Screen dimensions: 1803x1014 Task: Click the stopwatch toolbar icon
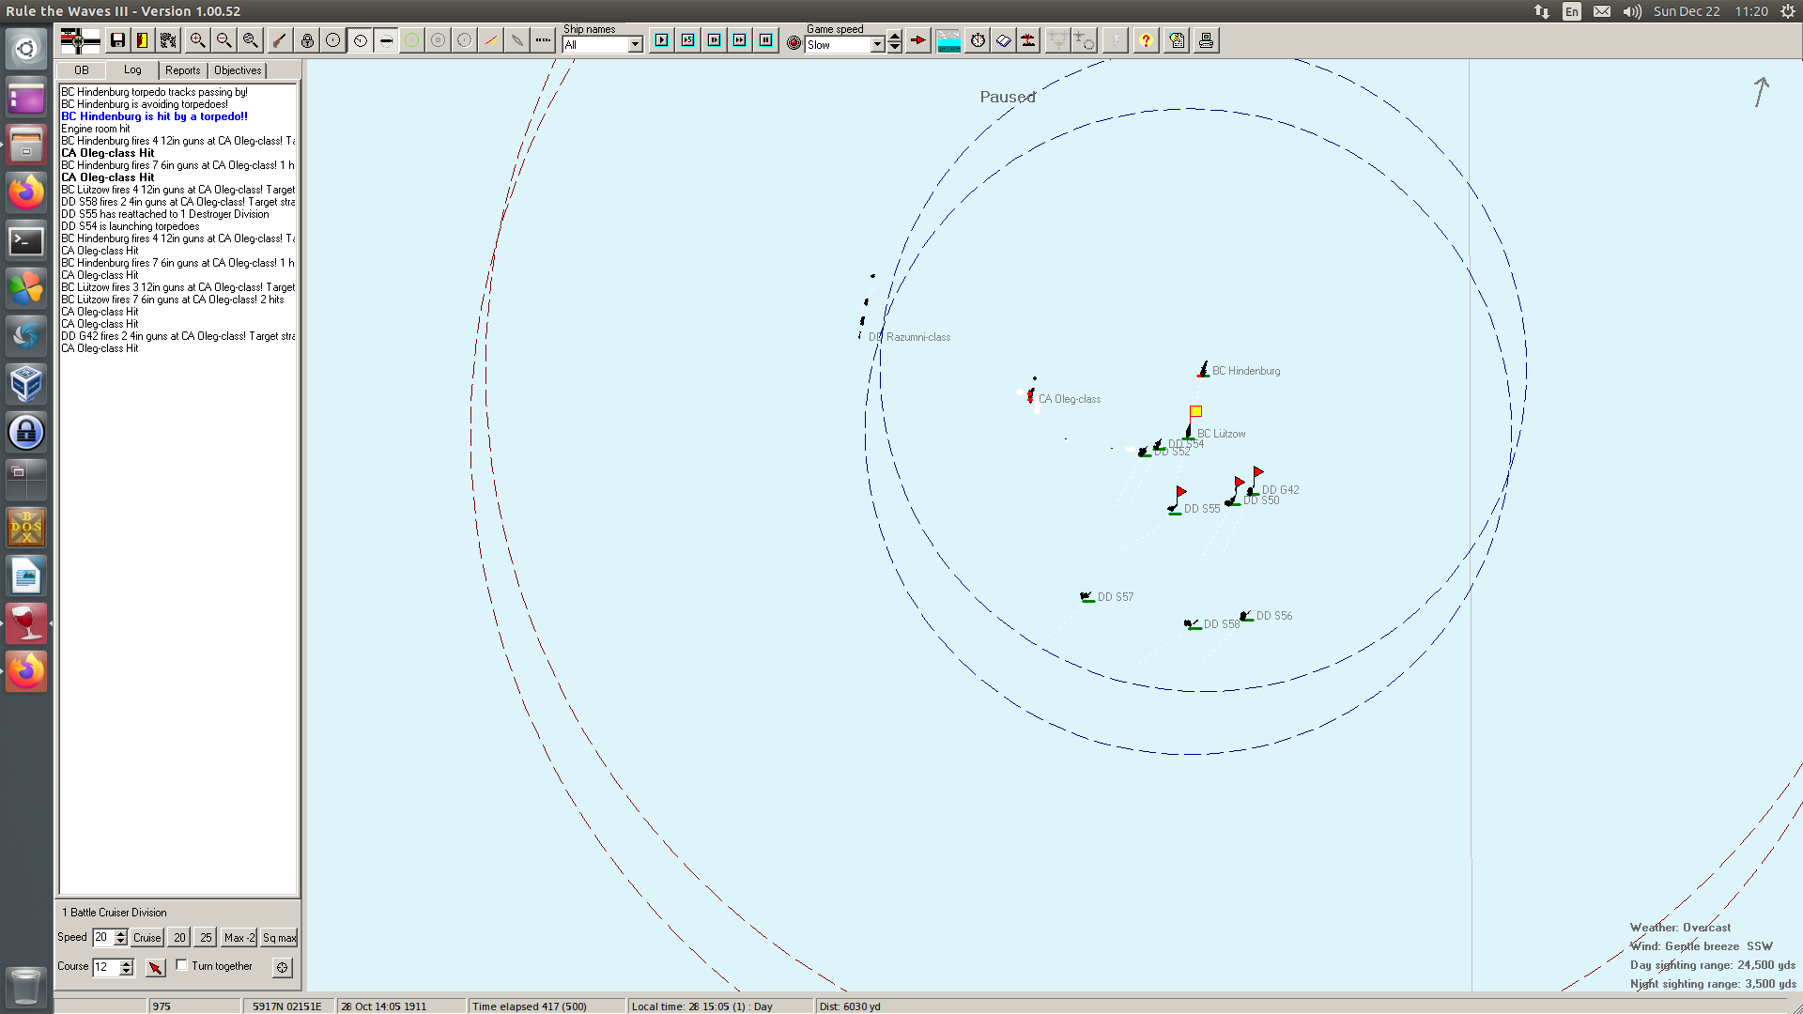tap(979, 40)
